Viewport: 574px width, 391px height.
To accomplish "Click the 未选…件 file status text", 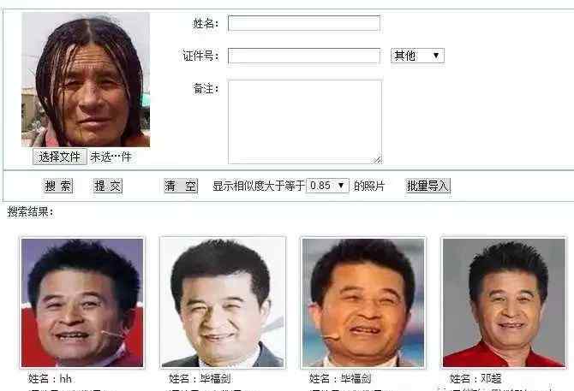I will pos(111,157).
